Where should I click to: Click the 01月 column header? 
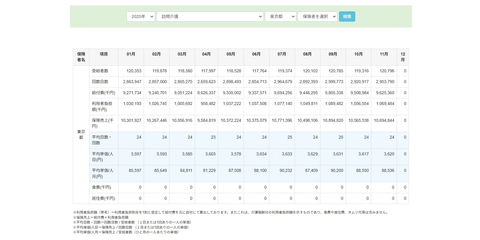pyautogui.click(x=131, y=54)
